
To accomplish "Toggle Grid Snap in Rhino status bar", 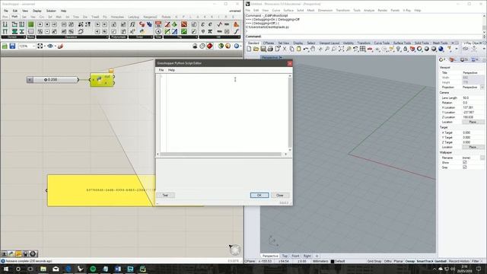I will click(374, 261).
